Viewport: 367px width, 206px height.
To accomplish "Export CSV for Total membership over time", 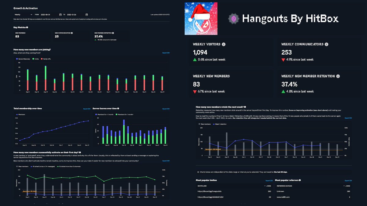I will tap(87, 109).
